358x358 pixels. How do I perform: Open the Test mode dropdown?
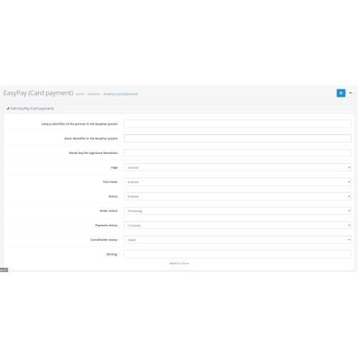click(x=238, y=182)
